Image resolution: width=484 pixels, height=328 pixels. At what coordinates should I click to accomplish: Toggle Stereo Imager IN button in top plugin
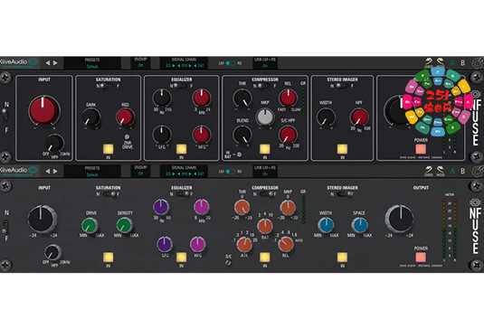[342, 149]
